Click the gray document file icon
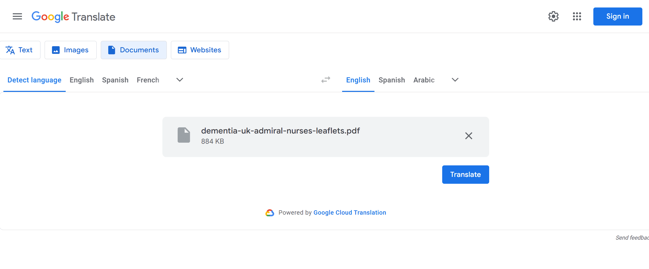The height and width of the screenshot is (269, 649). coord(184,135)
